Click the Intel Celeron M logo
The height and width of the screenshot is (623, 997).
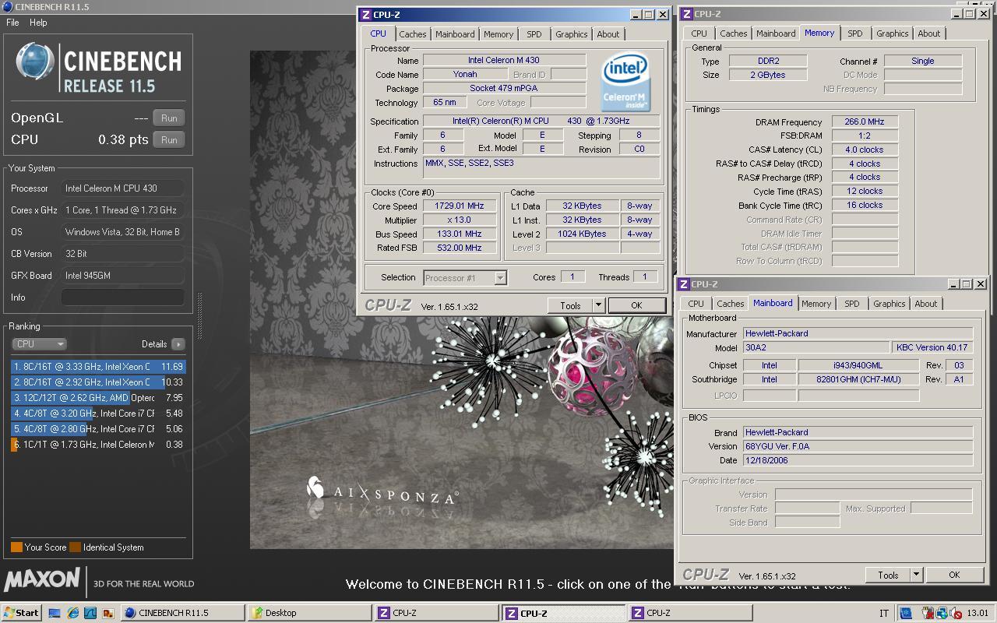626,81
